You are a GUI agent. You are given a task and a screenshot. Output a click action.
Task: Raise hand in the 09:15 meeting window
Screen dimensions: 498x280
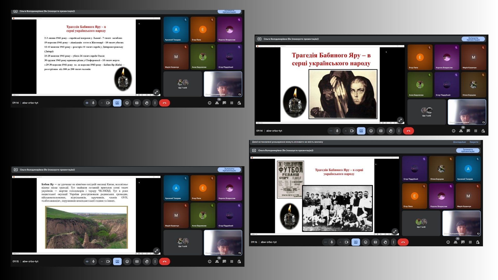[x=147, y=261]
